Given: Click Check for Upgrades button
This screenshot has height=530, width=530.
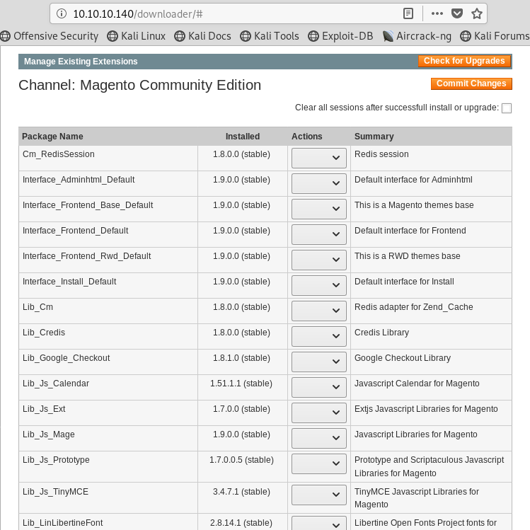Looking at the screenshot, I should (x=464, y=61).
